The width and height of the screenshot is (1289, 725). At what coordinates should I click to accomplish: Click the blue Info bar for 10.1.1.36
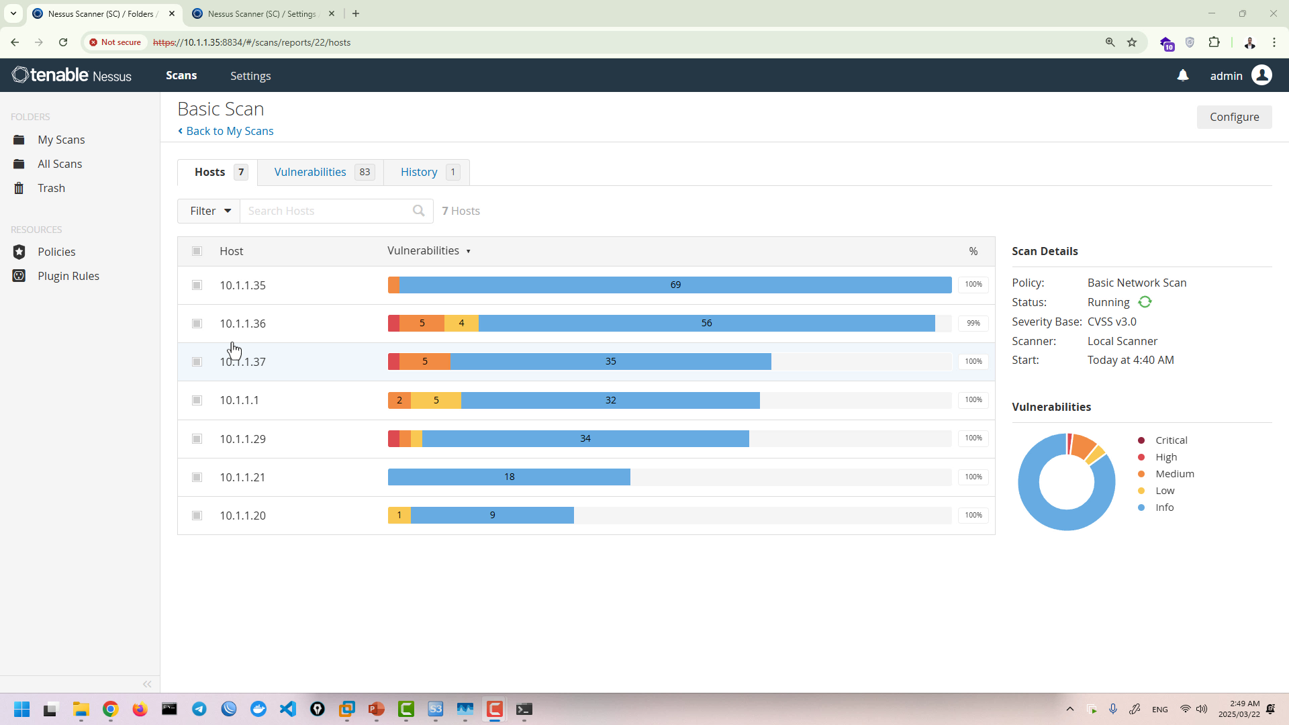click(706, 324)
